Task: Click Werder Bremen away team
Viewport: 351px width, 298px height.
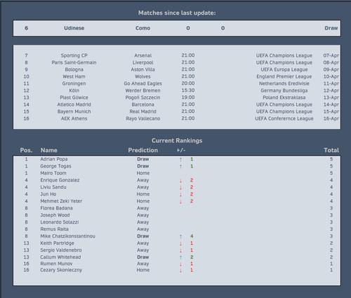Action: click(x=143, y=90)
